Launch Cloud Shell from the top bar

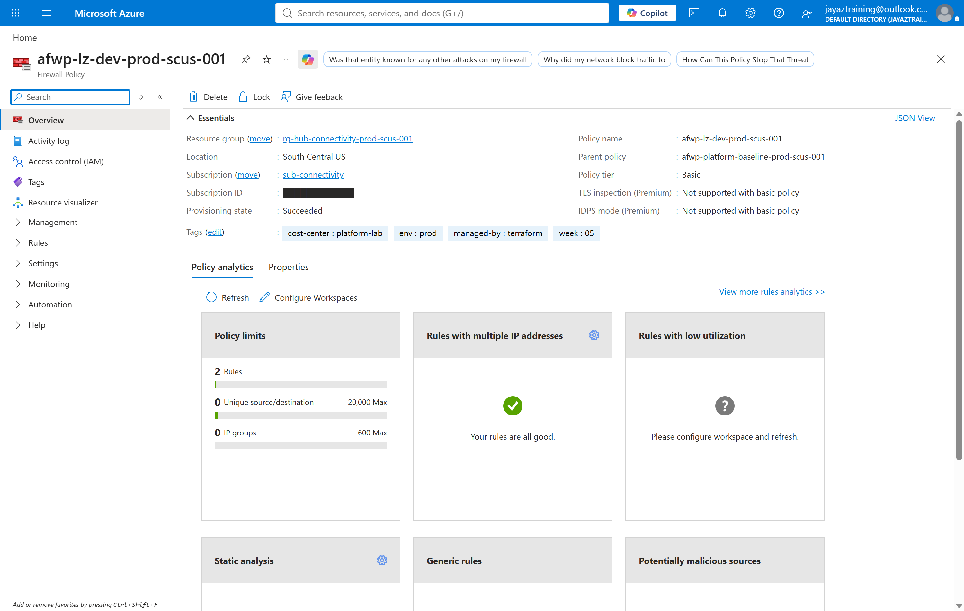(x=694, y=13)
